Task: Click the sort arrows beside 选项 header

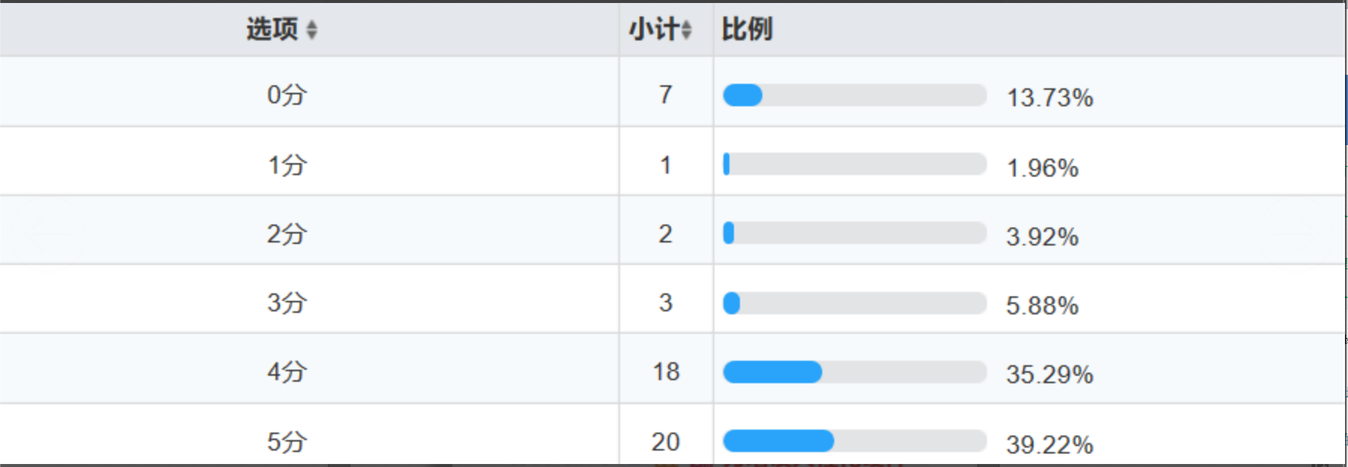Action: pyautogui.click(x=312, y=30)
